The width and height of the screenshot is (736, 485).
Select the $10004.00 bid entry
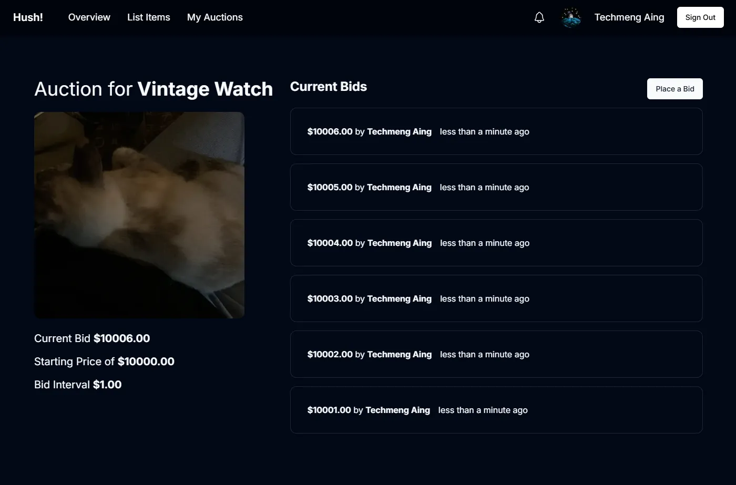click(x=496, y=243)
